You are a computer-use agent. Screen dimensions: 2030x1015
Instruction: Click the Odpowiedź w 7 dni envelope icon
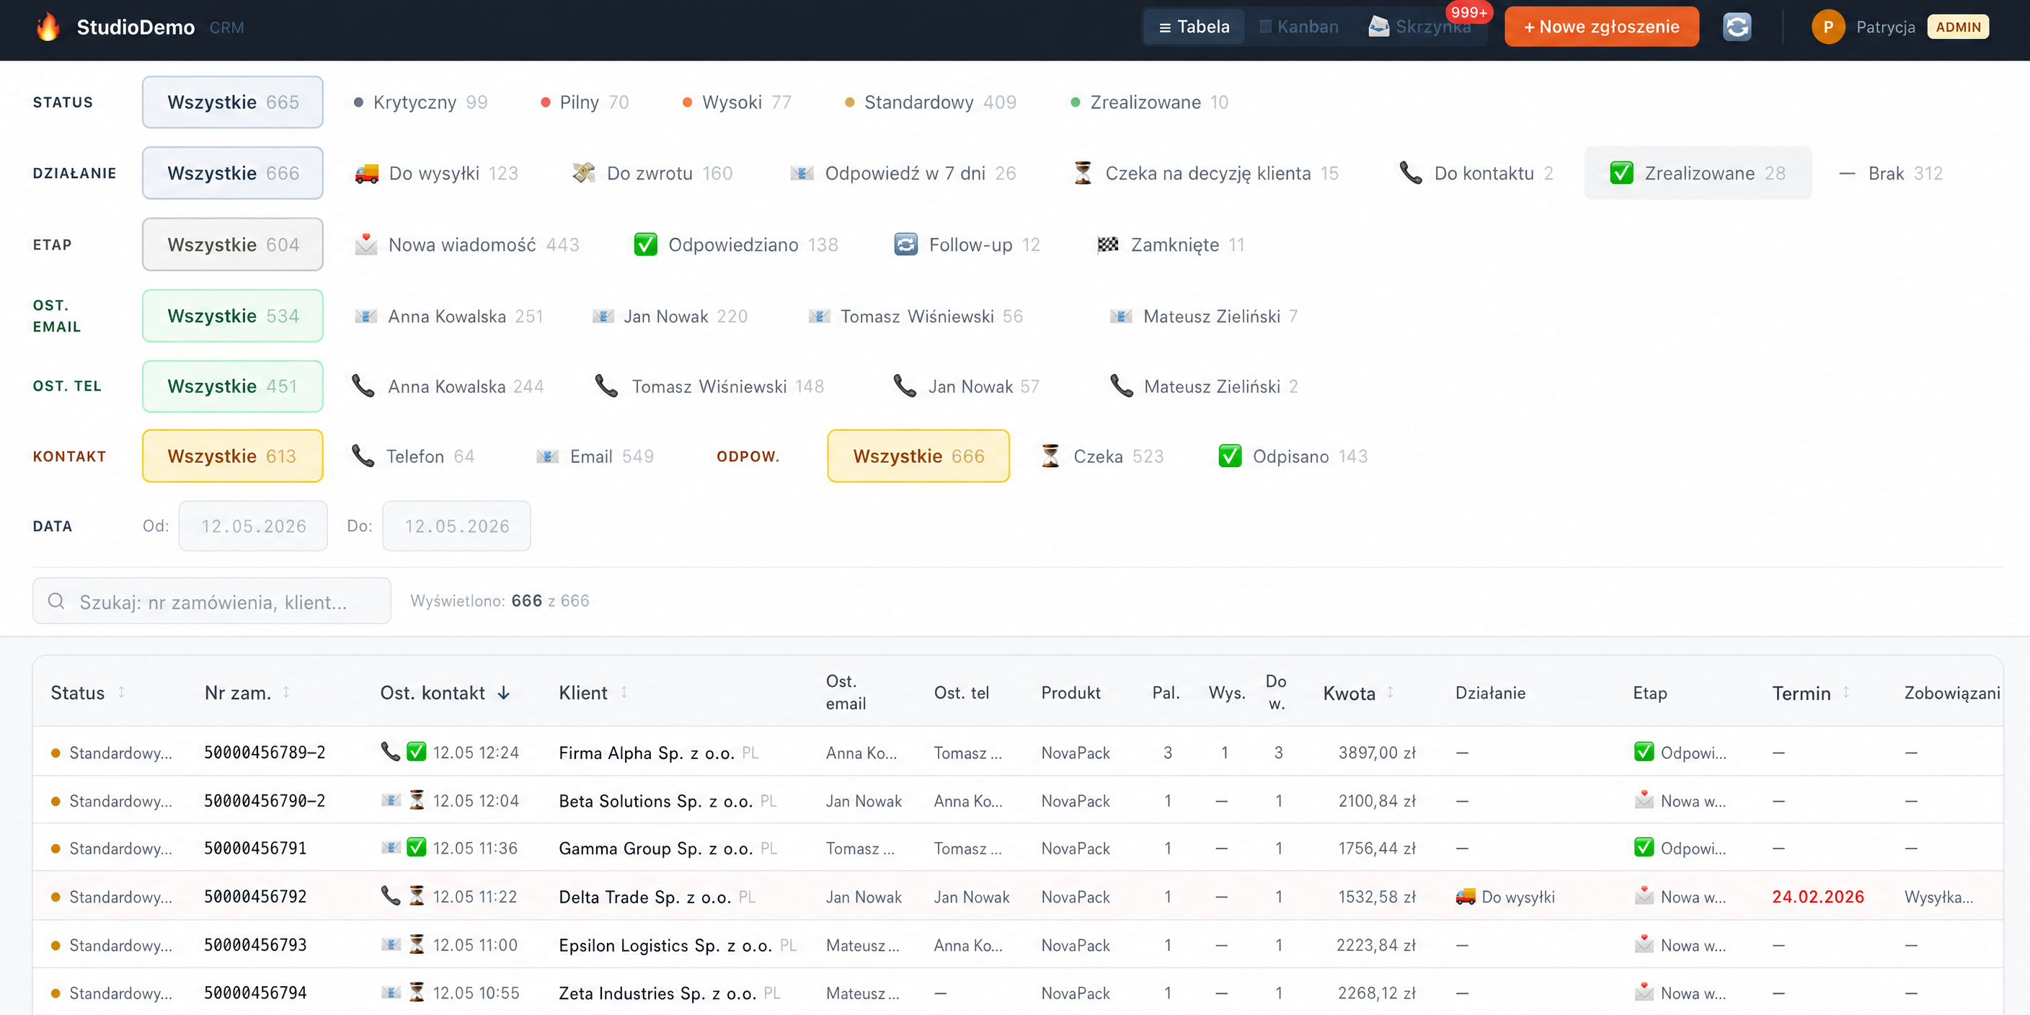pos(802,173)
